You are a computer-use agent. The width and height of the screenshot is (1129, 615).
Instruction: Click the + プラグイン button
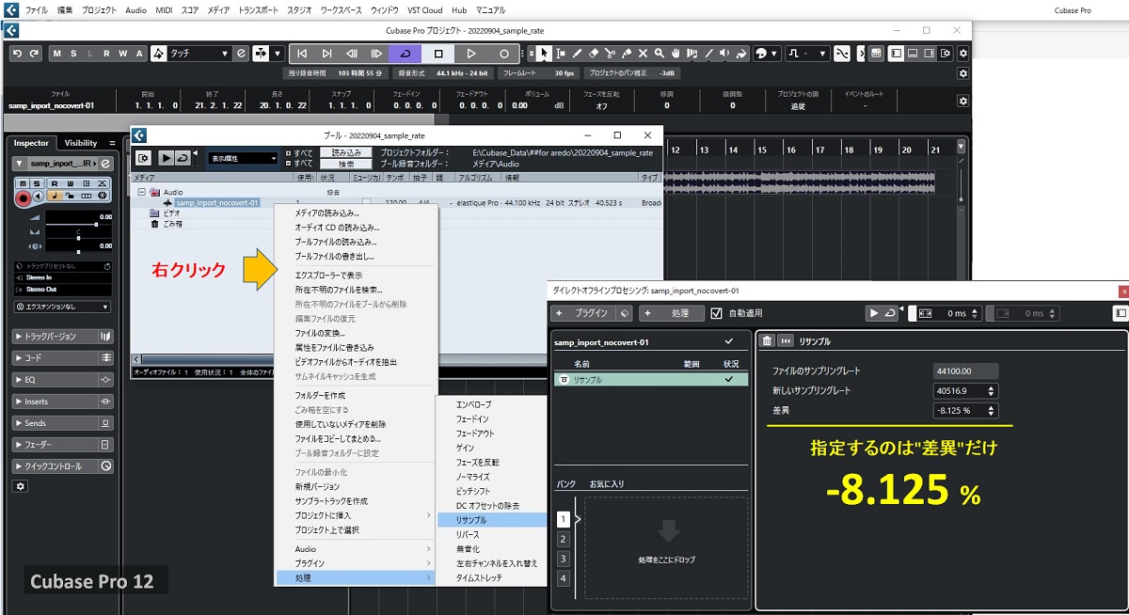pyautogui.click(x=584, y=313)
